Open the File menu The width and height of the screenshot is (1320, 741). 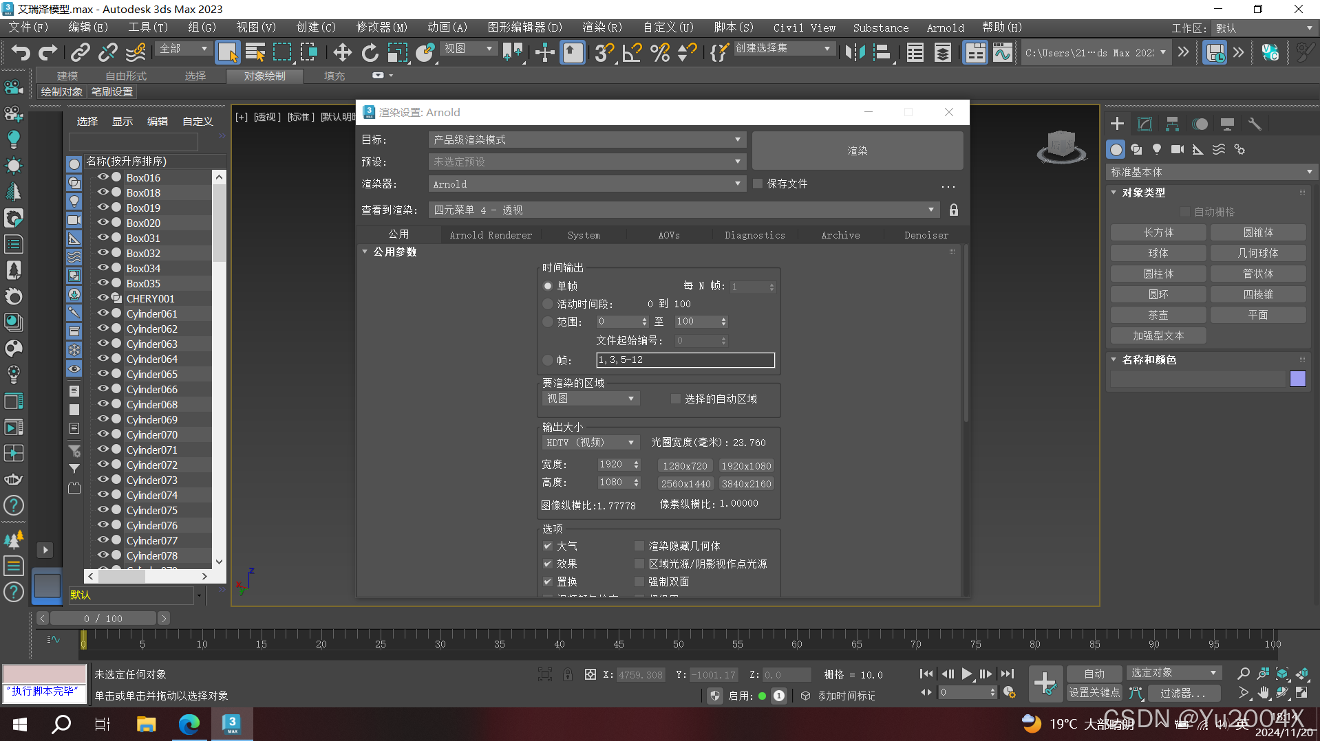[28, 27]
